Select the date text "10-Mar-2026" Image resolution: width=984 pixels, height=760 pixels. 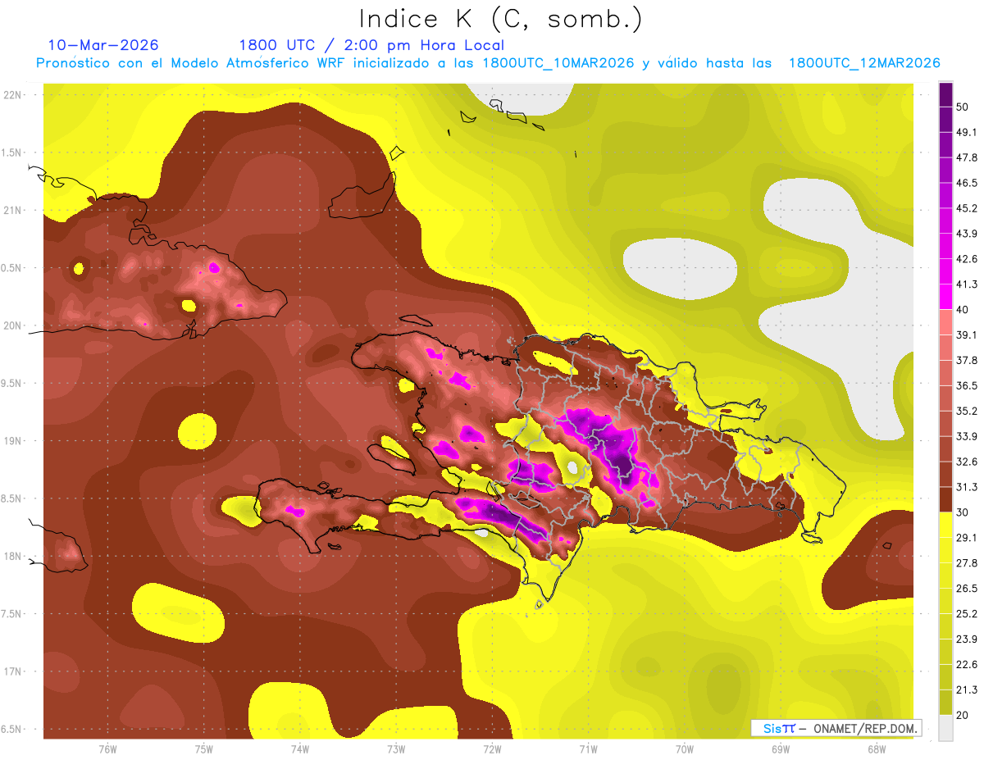click(x=103, y=45)
